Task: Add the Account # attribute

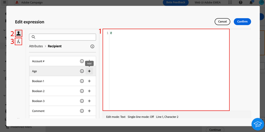Action: pyautogui.click(x=89, y=61)
